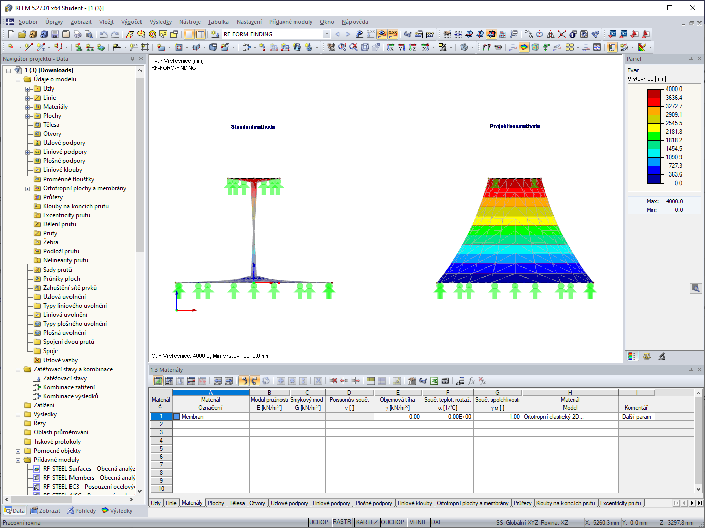This screenshot has width=705, height=528.
Task: Collapse the Přídavné moduly tree node
Action: click(18, 460)
